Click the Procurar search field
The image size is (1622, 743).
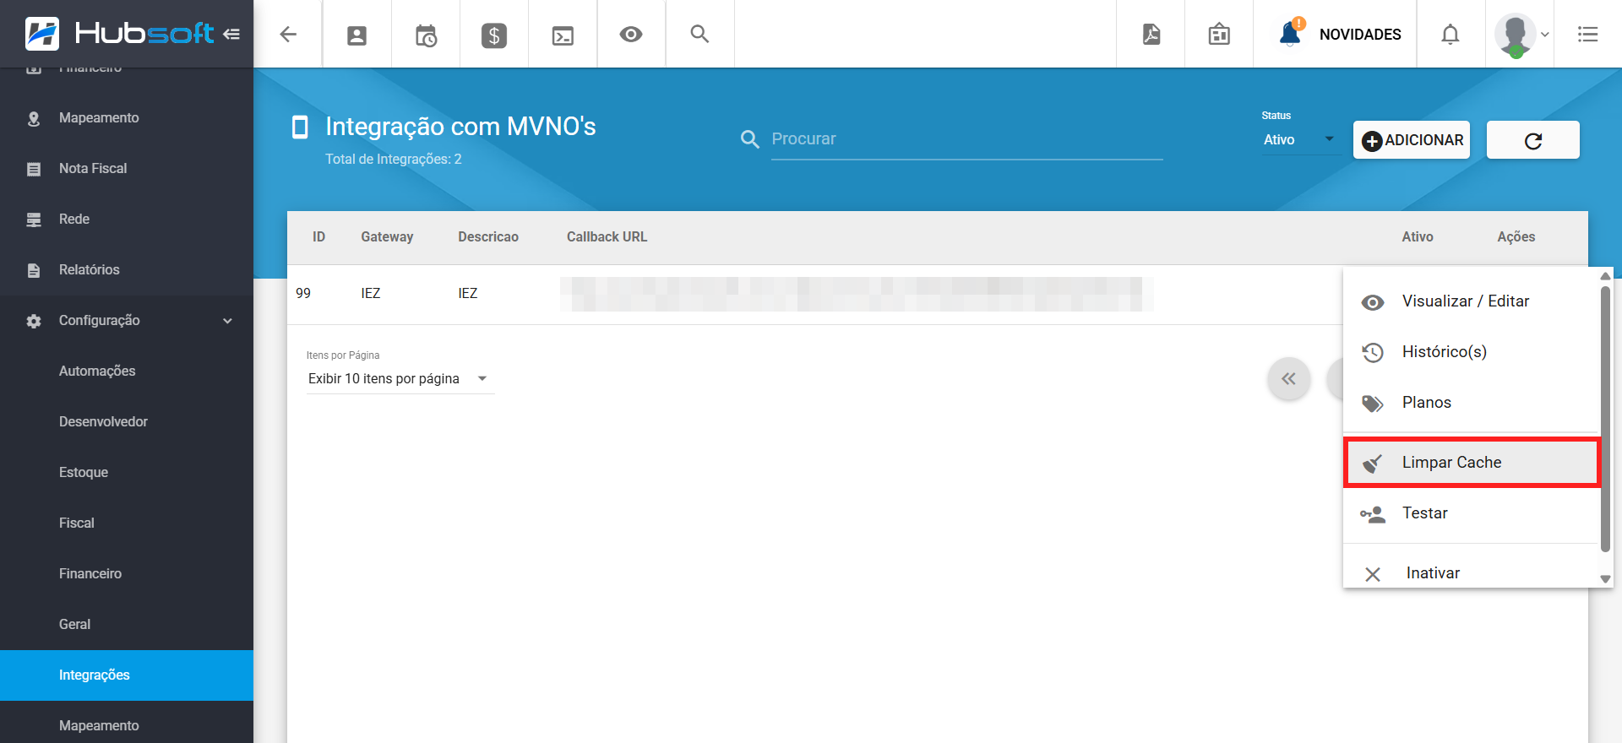(966, 139)
